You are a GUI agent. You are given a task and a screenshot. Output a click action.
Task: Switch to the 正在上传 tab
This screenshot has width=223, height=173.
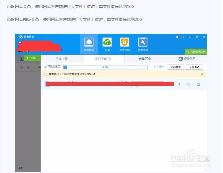tap(62, 59)
